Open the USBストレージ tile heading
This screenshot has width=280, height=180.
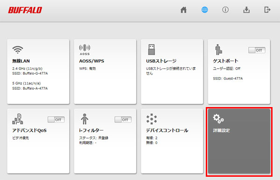point(161,61)
